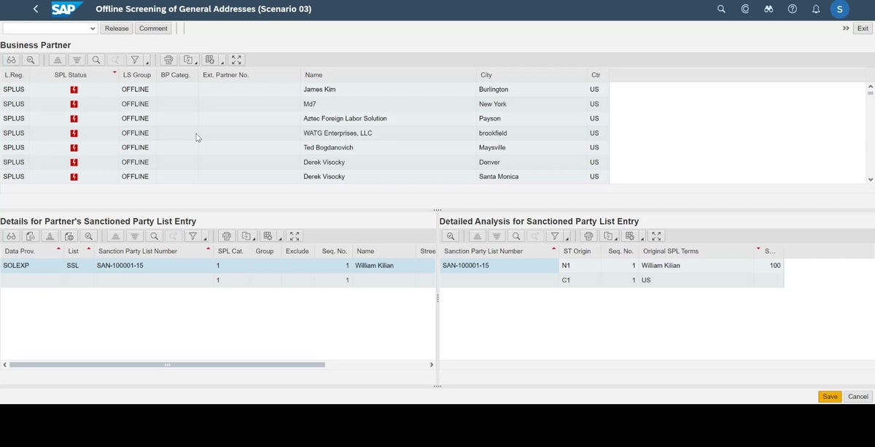This screenshot has height=447, width=875.
Task: Click the Exit button
Action: (863, 28)
